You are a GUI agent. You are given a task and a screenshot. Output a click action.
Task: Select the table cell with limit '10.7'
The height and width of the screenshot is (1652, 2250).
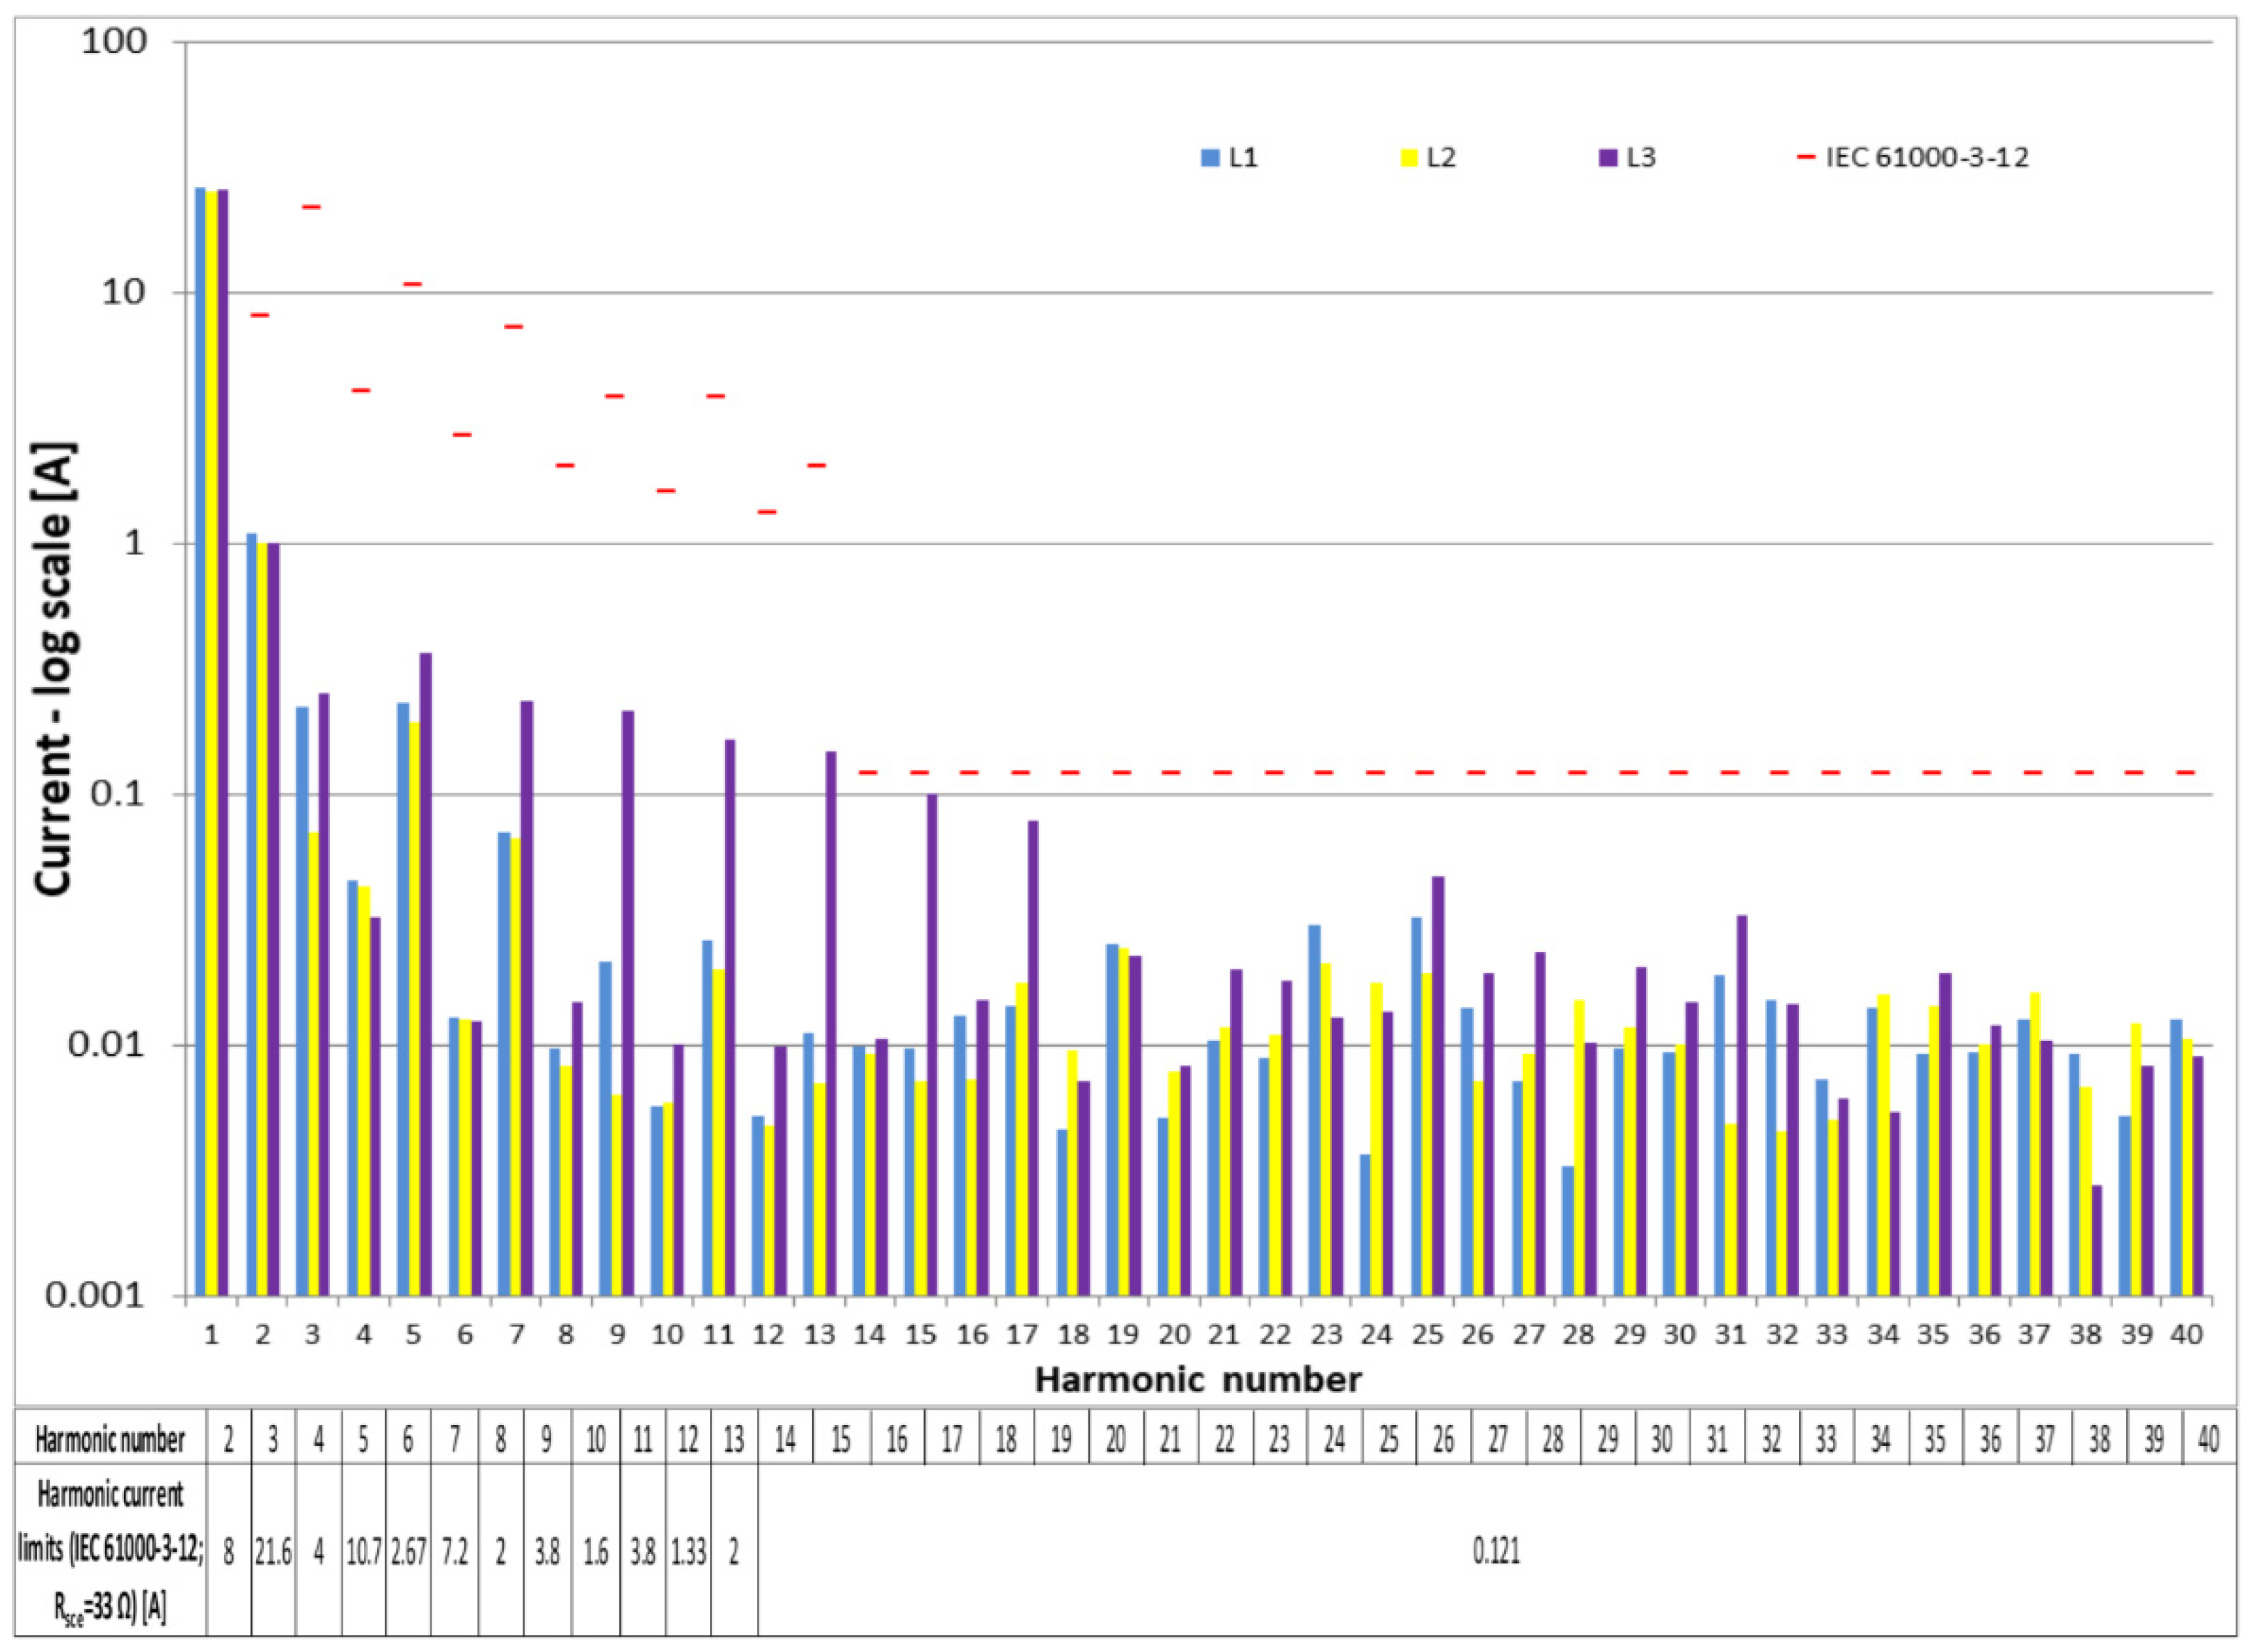[x=364, y=1551]
